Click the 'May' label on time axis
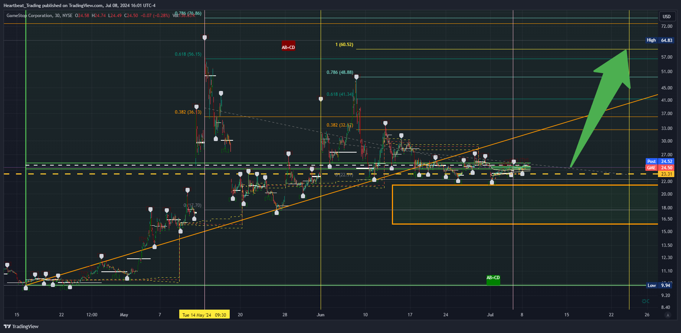Image resolution: width=681 pixels, height=333 pixels. coord(124,315)
